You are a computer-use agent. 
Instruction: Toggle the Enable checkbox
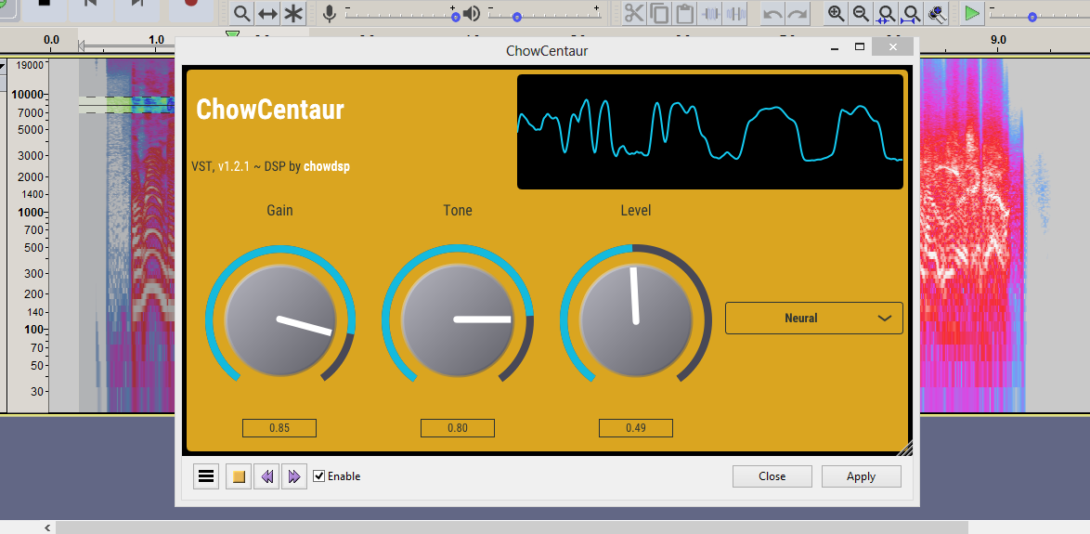coord(319,476)
